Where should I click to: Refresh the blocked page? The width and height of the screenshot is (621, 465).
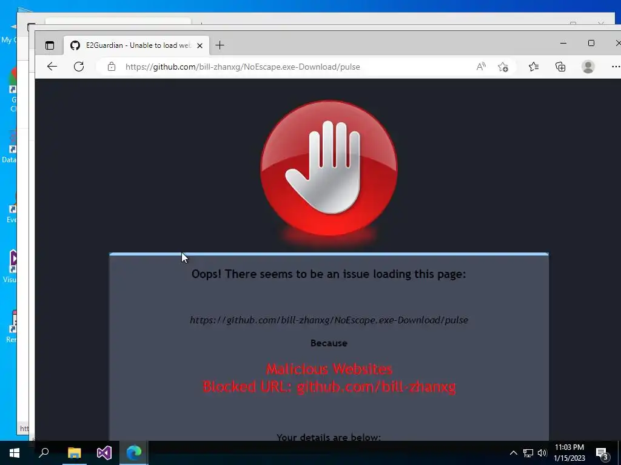click(79, 67)
